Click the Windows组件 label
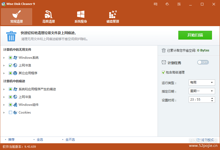Viewport: 220px width, 150px height. click(x=29, y=104)
